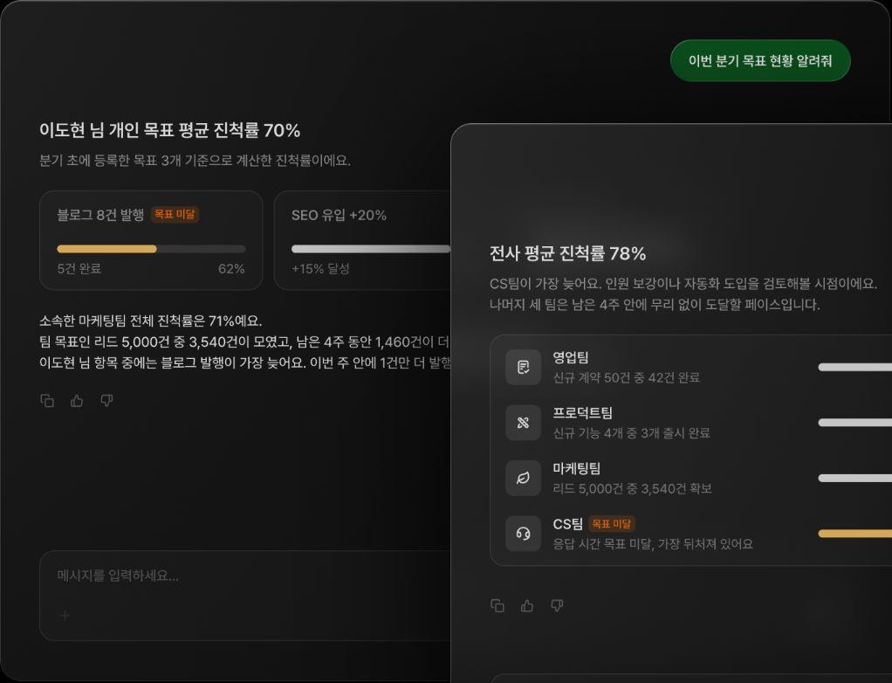This screenshot has width=892, height=683.
Task: Click '이도현 님 개인 목표 평균 진척률 70%' heading
Action: (169, 130)
